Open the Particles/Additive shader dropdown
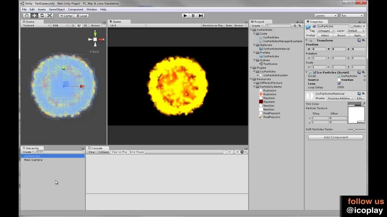The width and height of the screenshot is (387, 217). pyautogui.click(x=340, y=98)
